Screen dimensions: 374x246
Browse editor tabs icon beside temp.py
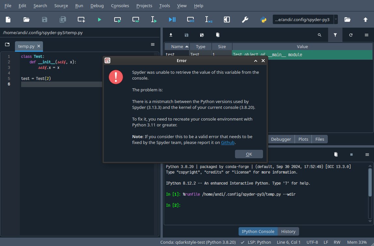[x=7, y=45]
